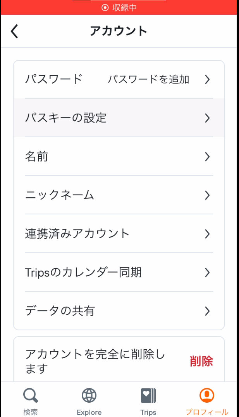Tap the 削除 delete account button
The height and width of the screenshot is (417, 239).
point(202,361)
